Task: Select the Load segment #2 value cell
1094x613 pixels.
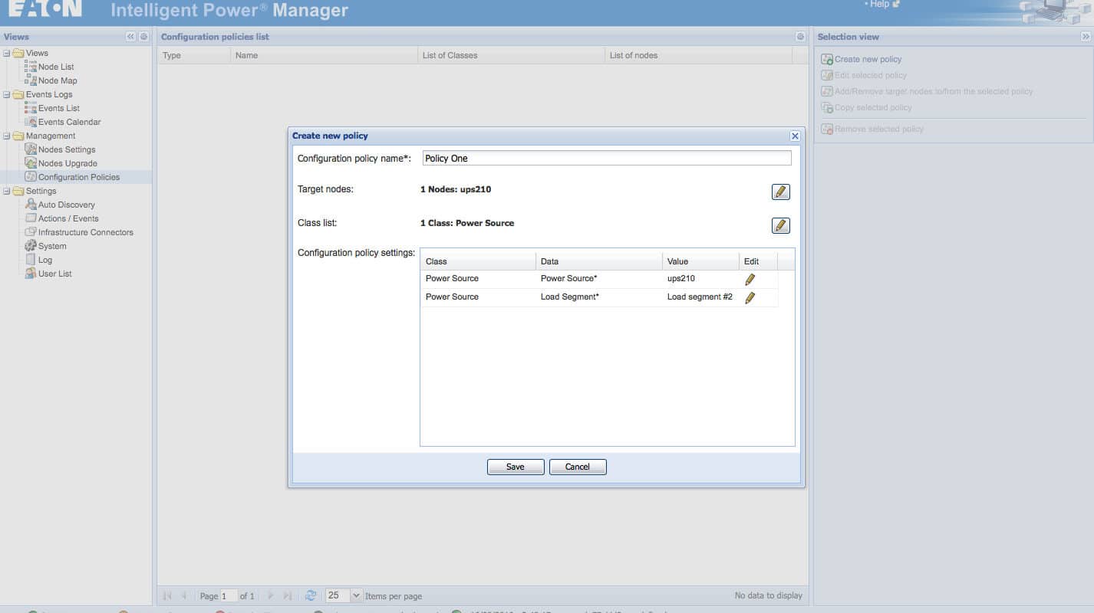Action: [x=700, y=297]
